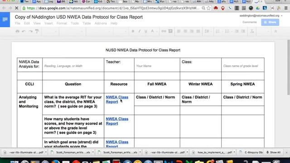
Task: Set center text alignment
Action: point(185,31)
